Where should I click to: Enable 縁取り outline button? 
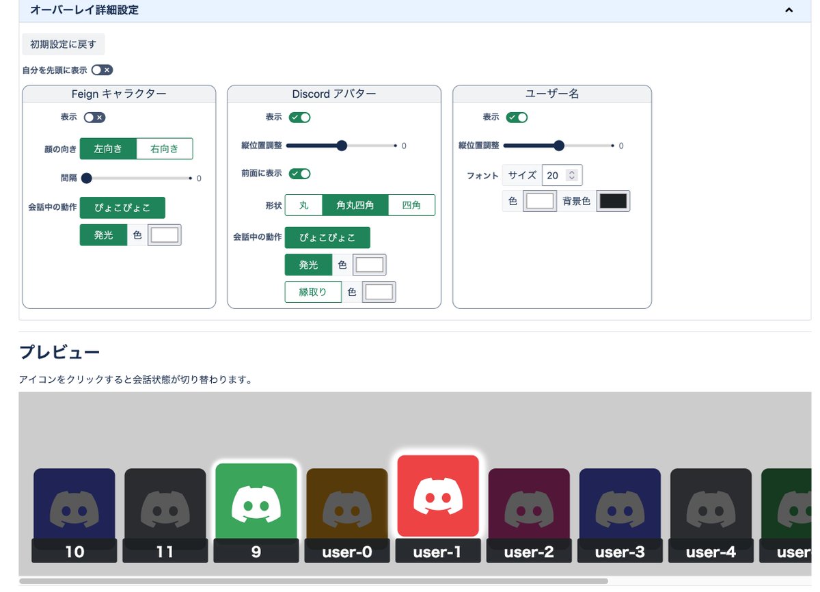pos(313,292)
